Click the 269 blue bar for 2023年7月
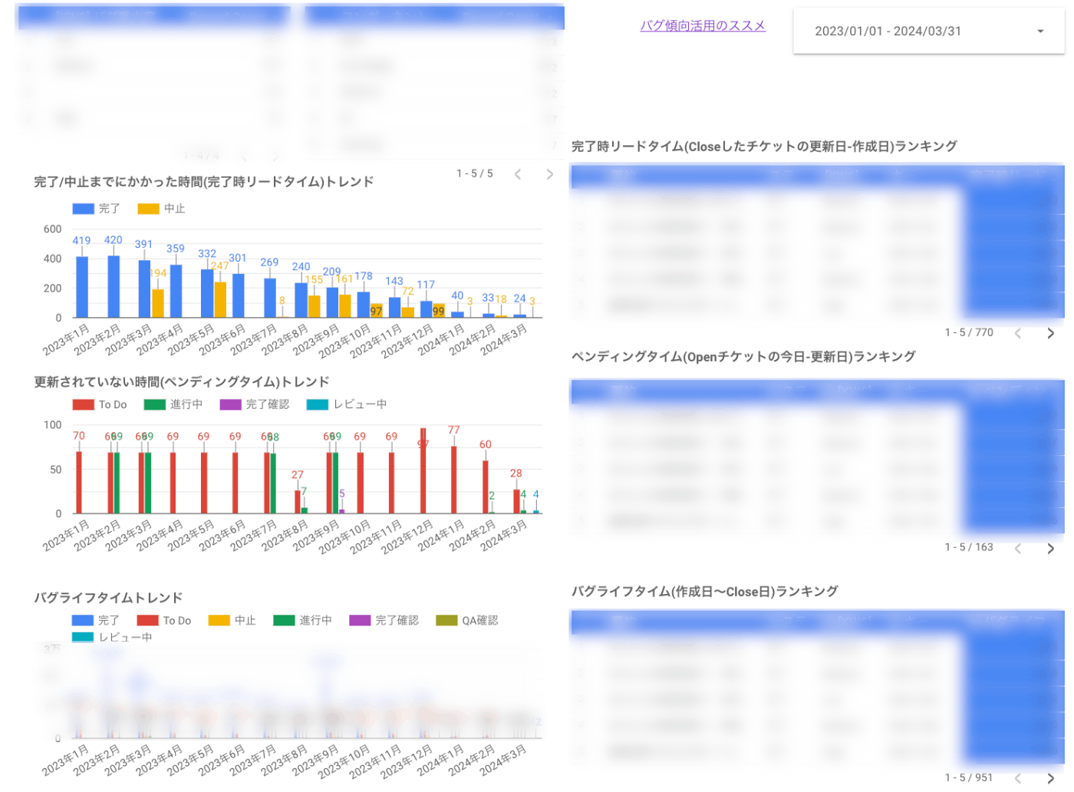1074x792 pixels. point(270,298)
